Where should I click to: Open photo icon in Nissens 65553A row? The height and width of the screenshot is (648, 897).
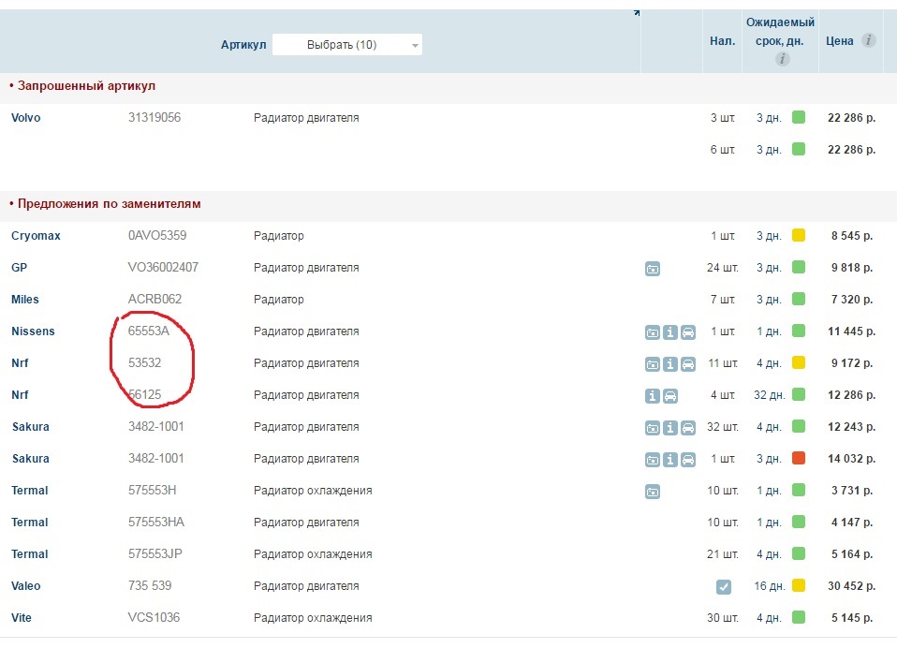(653, 332)
